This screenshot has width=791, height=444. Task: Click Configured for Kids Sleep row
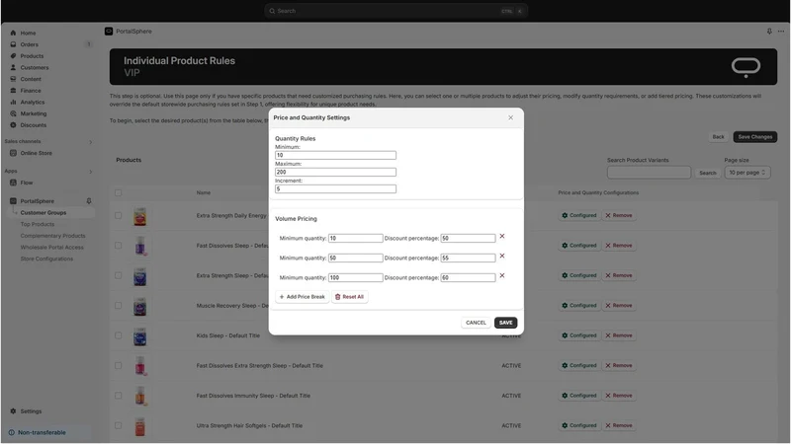pyautogui.click(x=579, y=335)
